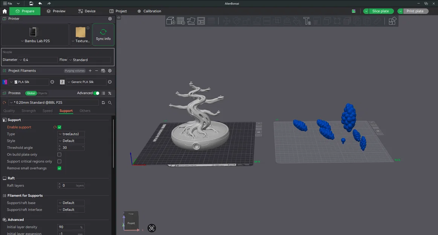This screenshot has height=235, width=438.
Task: Turn off the Advanced process toggle
Action: [x=96, y=93]
